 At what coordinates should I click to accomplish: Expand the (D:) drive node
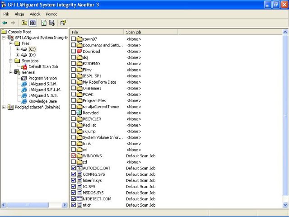(18, 55)
